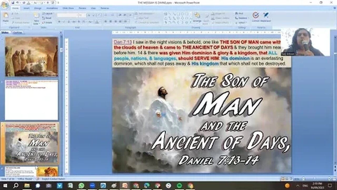Open the Slide Show ribbon tab
This screenshot has width=337, height=190.
point(68,8)
